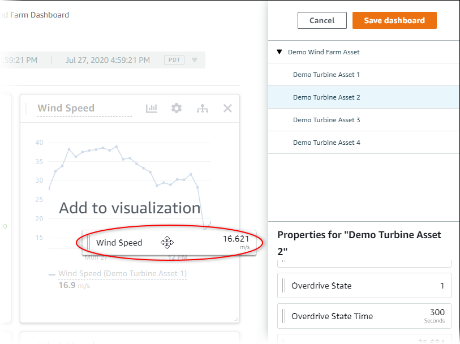The height and width of the screenshot is (344, 460).
Task: Click drag handle on Overdrive State property
Action: [283, 286]
